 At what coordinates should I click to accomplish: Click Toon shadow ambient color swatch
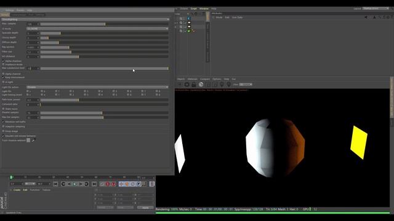click(28, 141)
